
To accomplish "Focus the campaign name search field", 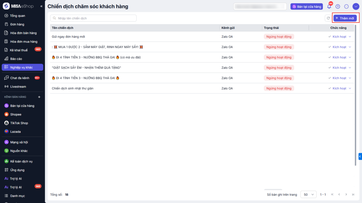I will [93, 18].
